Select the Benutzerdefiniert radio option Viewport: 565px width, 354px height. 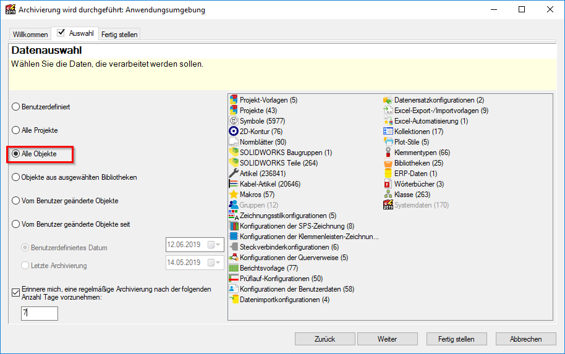(x=16, y=107)
